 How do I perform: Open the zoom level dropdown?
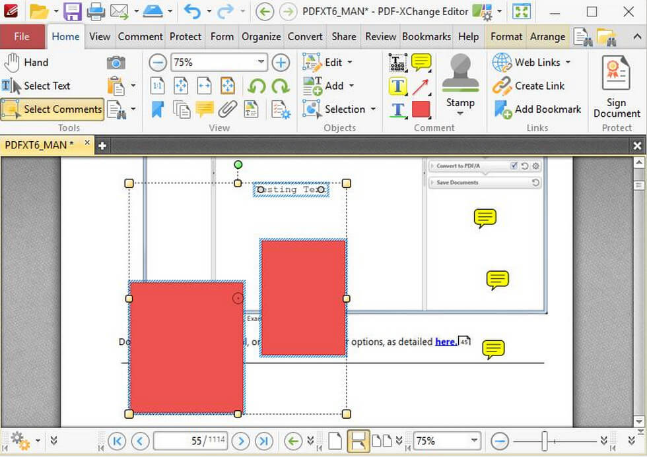point(259,62)
